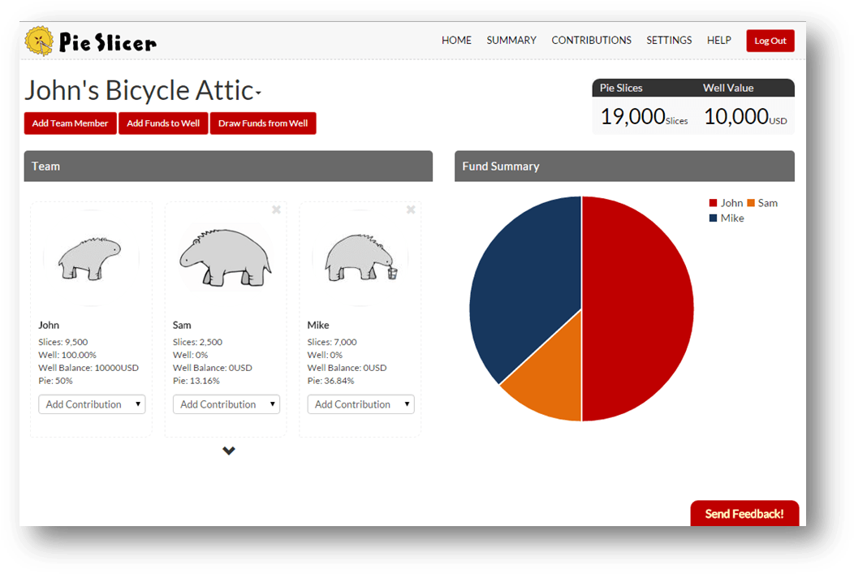
Task: Open John's Add Contribution dropdown
Action: click(x=92, y=404)
